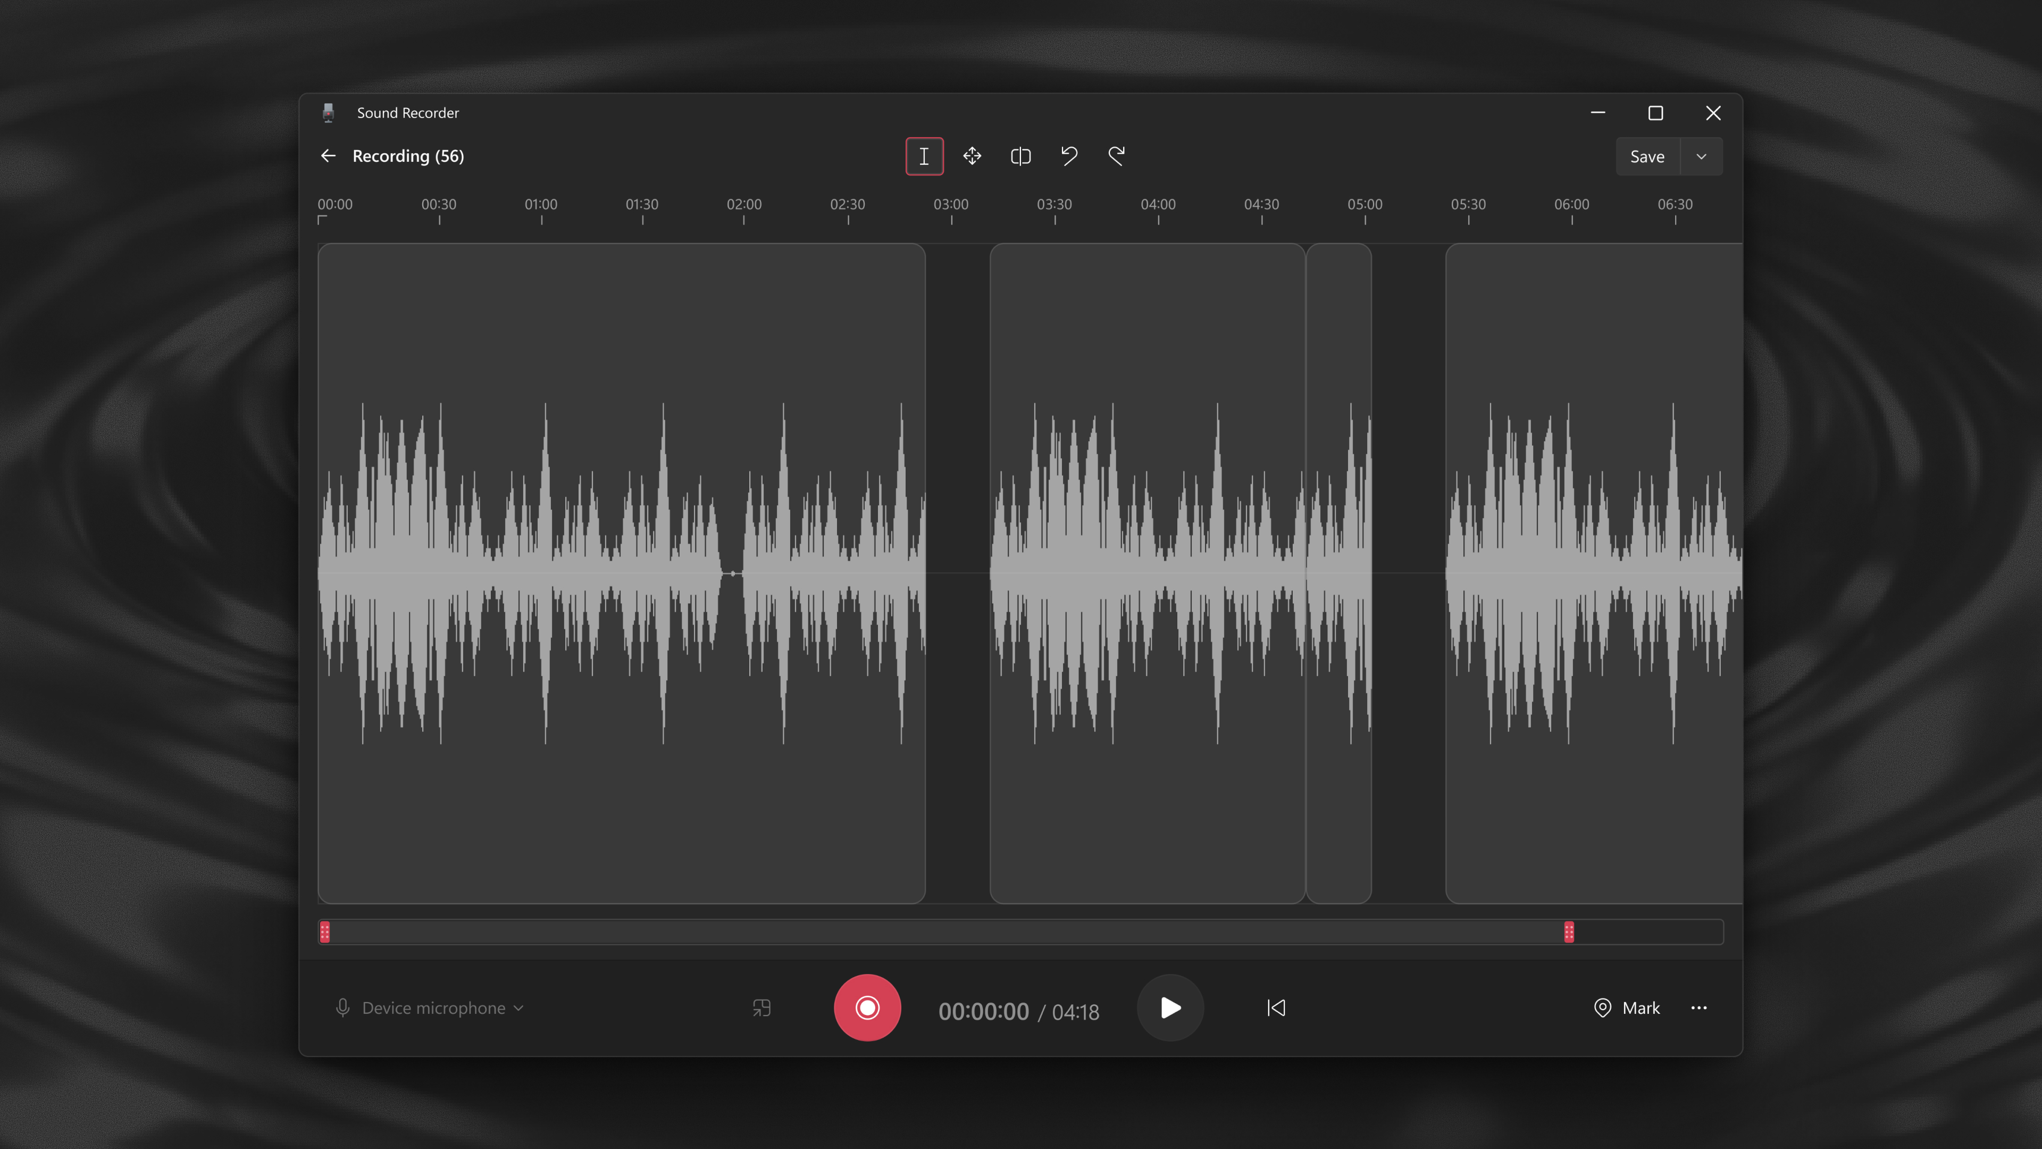2042x1149 pixels.
Task: Go back using the back arrow
Action: [x=328, y=156]
